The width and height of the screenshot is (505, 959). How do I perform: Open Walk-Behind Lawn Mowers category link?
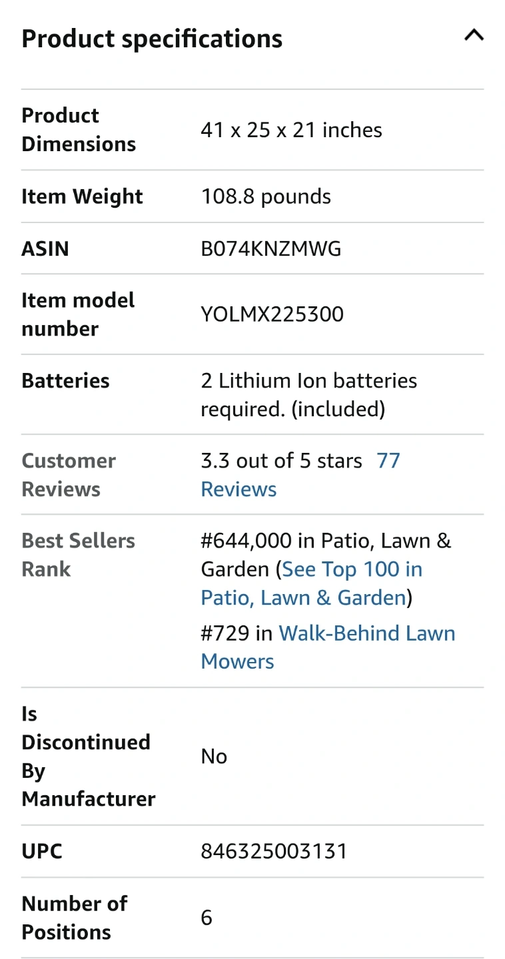tap(328, 647)
